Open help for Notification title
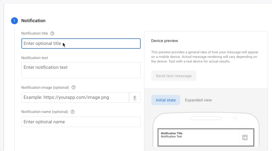The height and width of the screenshot is (151, 272). [x=52, y=33]
